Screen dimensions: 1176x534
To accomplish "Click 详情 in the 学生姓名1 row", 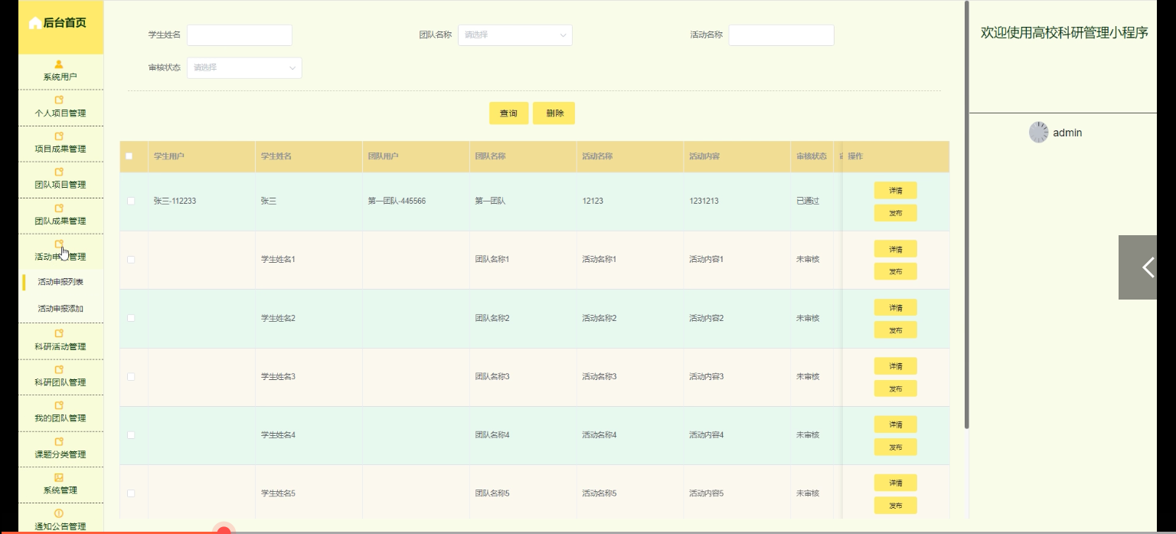I will coord(896,249).
